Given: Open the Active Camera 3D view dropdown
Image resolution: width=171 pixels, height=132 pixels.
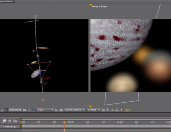Looking at the screenshot, I should click(75, 110).
